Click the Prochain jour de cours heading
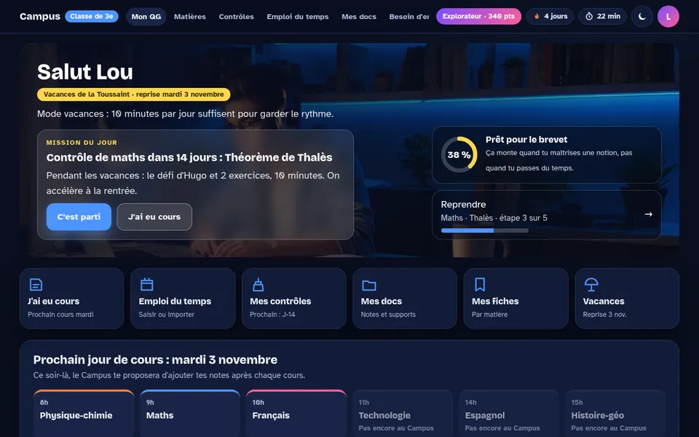Image resolution: width=699 pixels, height=437 pixels. [155, 359]
